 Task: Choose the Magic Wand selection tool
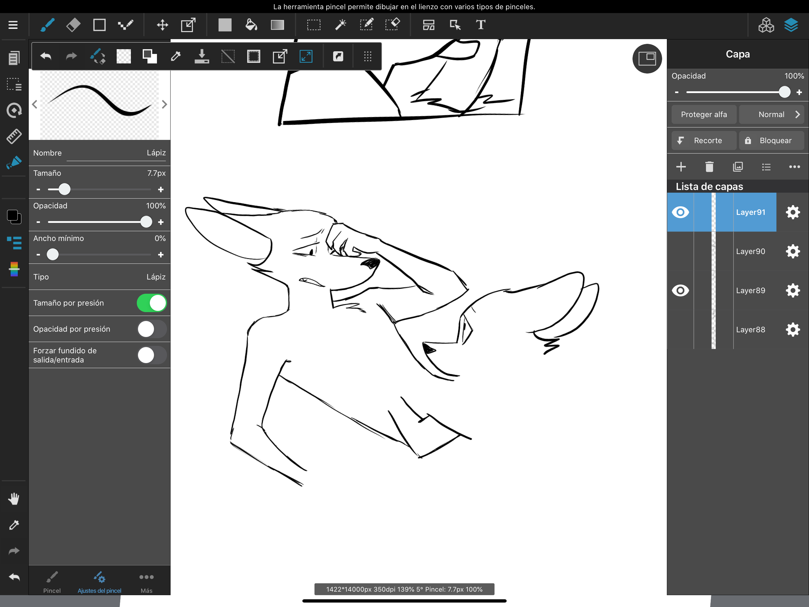[x=340, y=25]
